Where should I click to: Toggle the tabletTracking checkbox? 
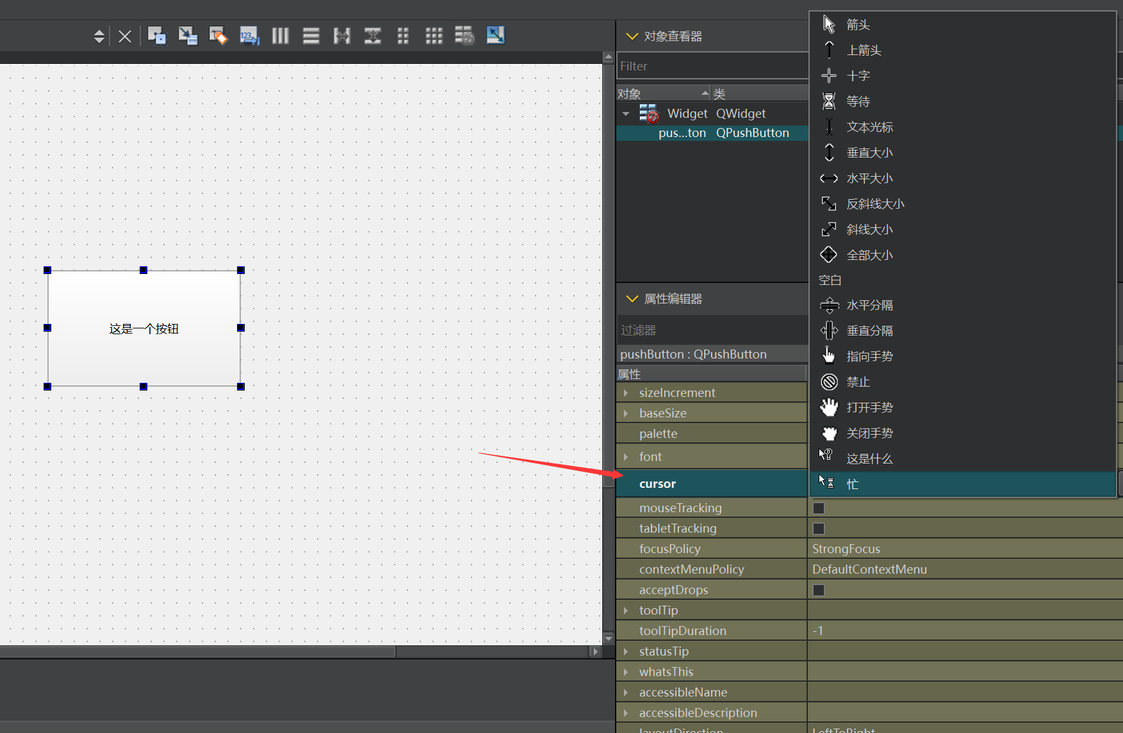[819, 529]
